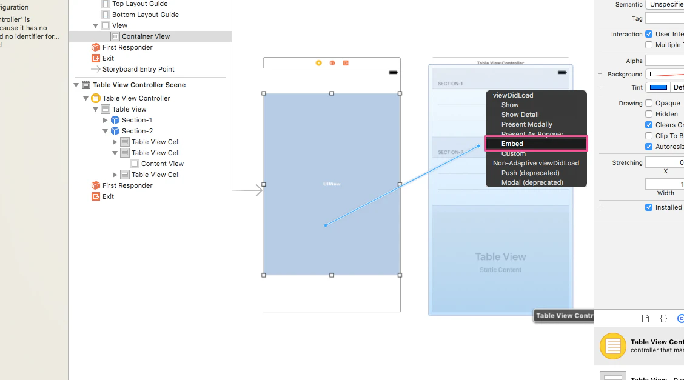Toggle Multiple Touch checkbox
This screenshot has width=684, height=380.
click(649, 45)
